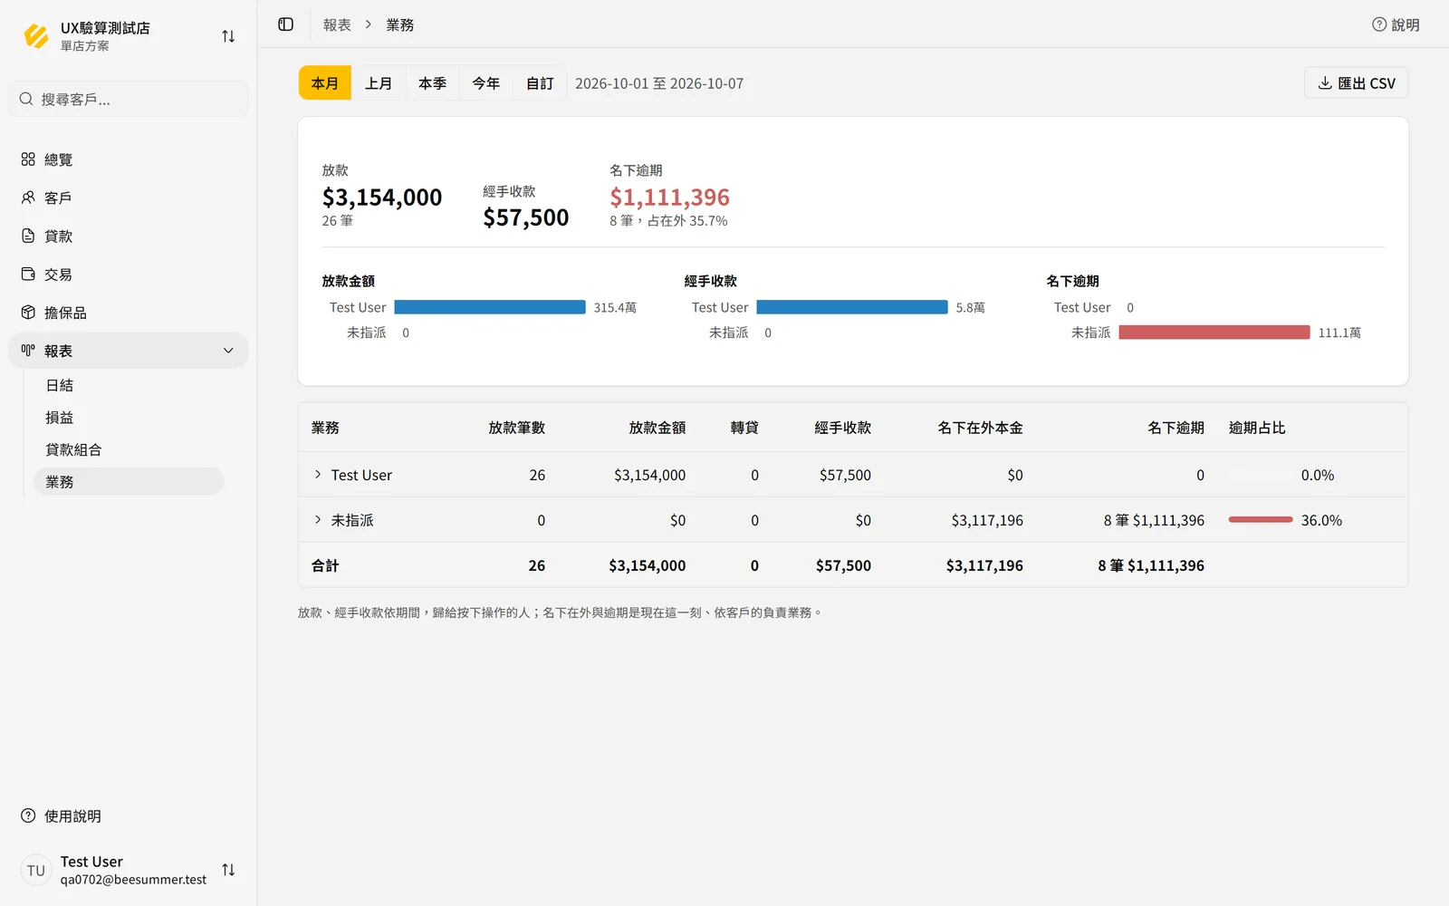Image resolution: width=1449 pixels, height=906 pixels.
Task: Click the 放款筆數 column header
Action: pos(516,428)
